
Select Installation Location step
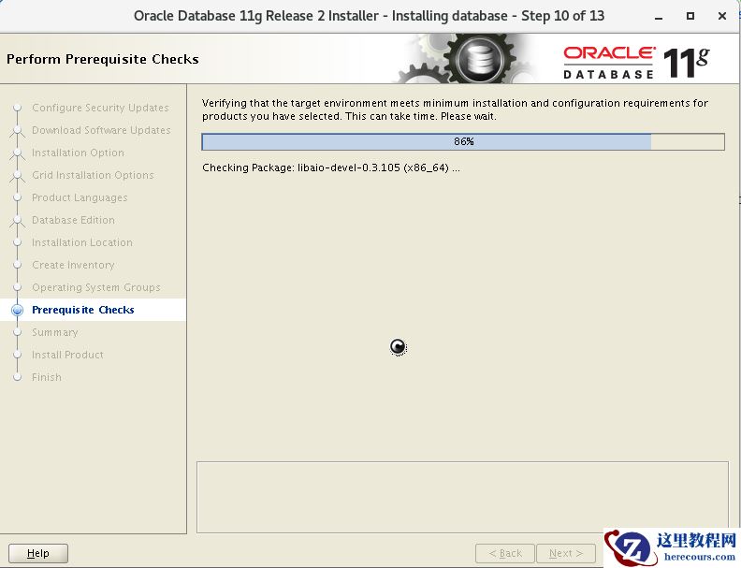pyautogui.click(x=82, y=242)
